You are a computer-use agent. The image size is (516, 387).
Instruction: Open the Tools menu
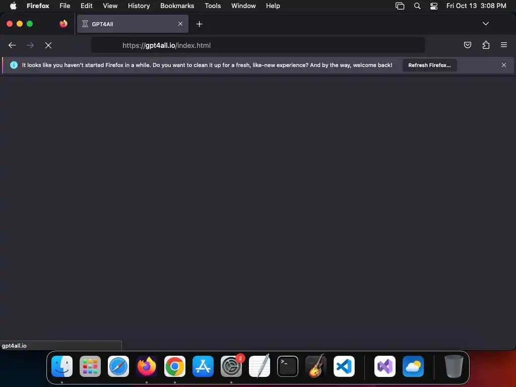pos(213,6)
